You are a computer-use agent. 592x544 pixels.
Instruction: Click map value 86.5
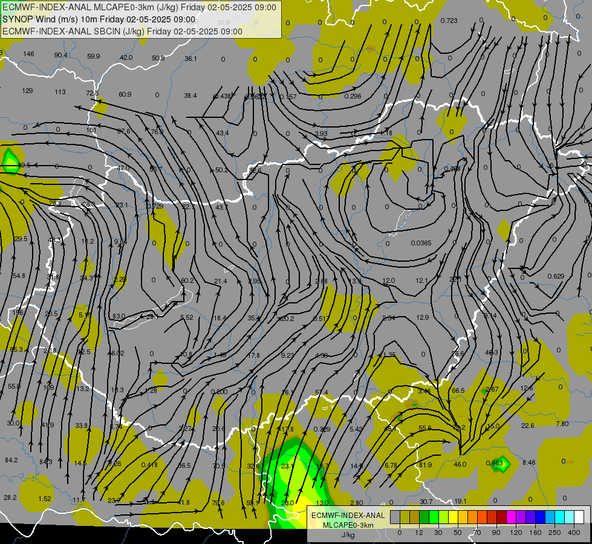coord(184,465)
